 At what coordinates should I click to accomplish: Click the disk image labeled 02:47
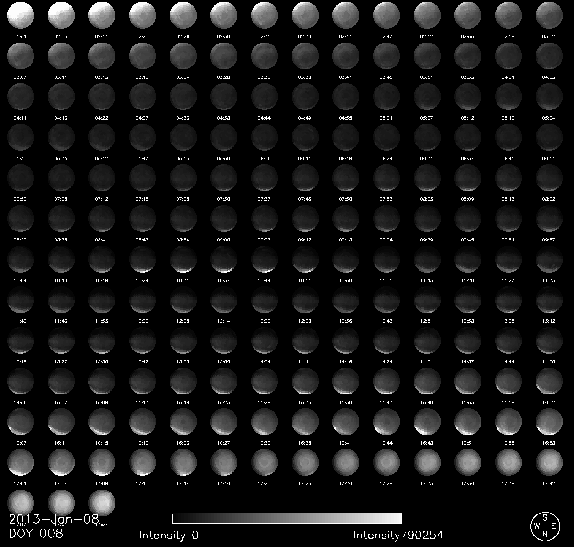click(x=386, y=16)
